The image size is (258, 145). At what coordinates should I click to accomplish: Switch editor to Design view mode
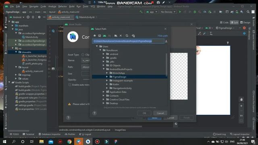coord(245,23)
